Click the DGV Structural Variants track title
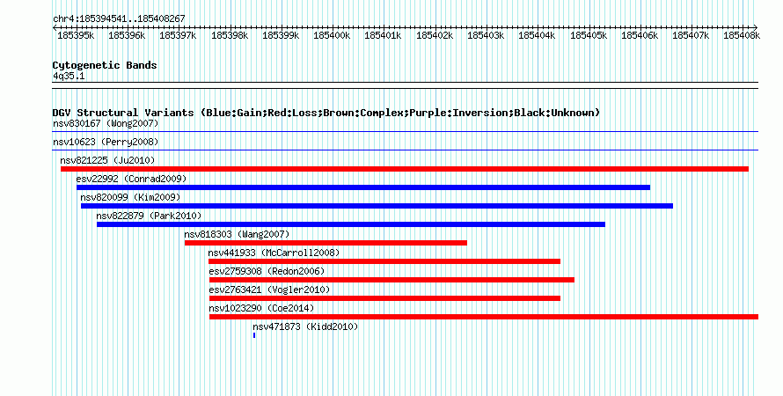This screenshot has width=783, height=396. pos(326,113)
